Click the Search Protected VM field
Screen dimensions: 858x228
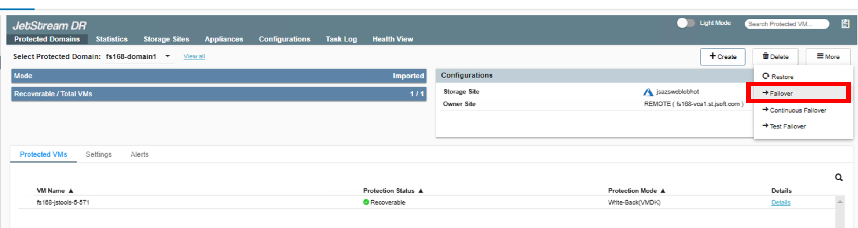coord(786,24)
